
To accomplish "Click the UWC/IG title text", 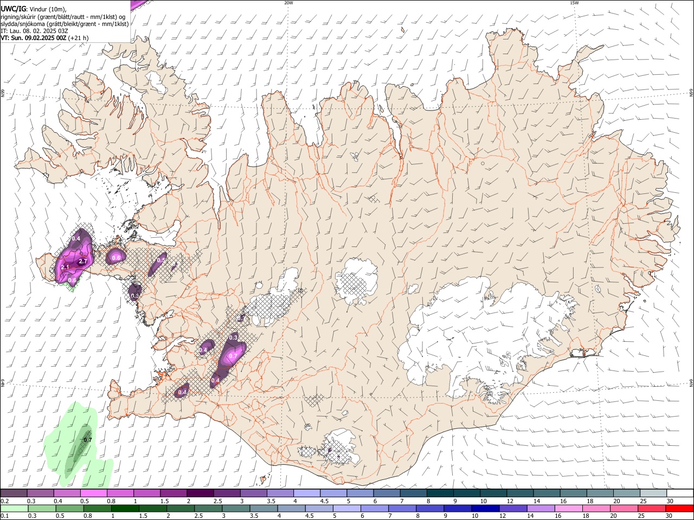I will point(13,9).
